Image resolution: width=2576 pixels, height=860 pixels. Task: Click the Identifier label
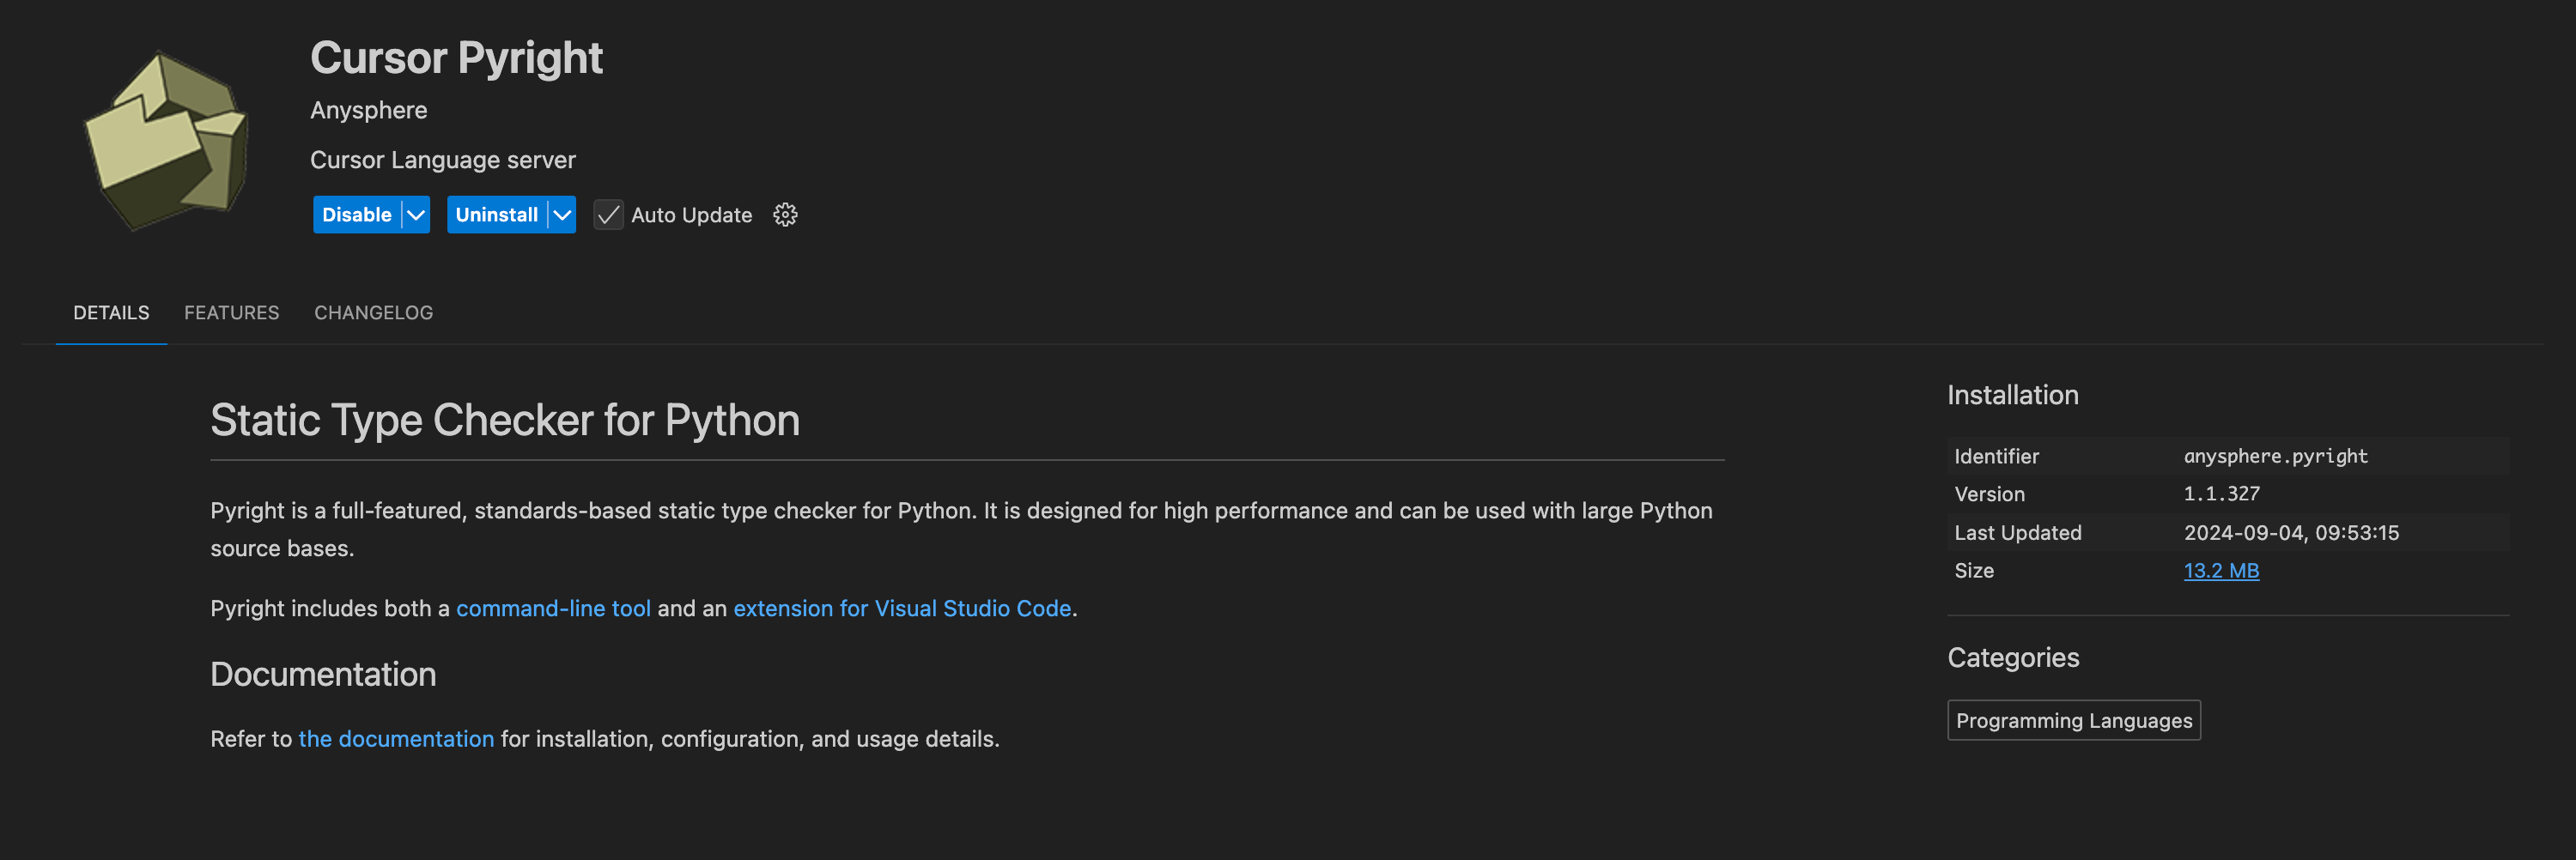pyautogui.click(x=1996, y=456)
